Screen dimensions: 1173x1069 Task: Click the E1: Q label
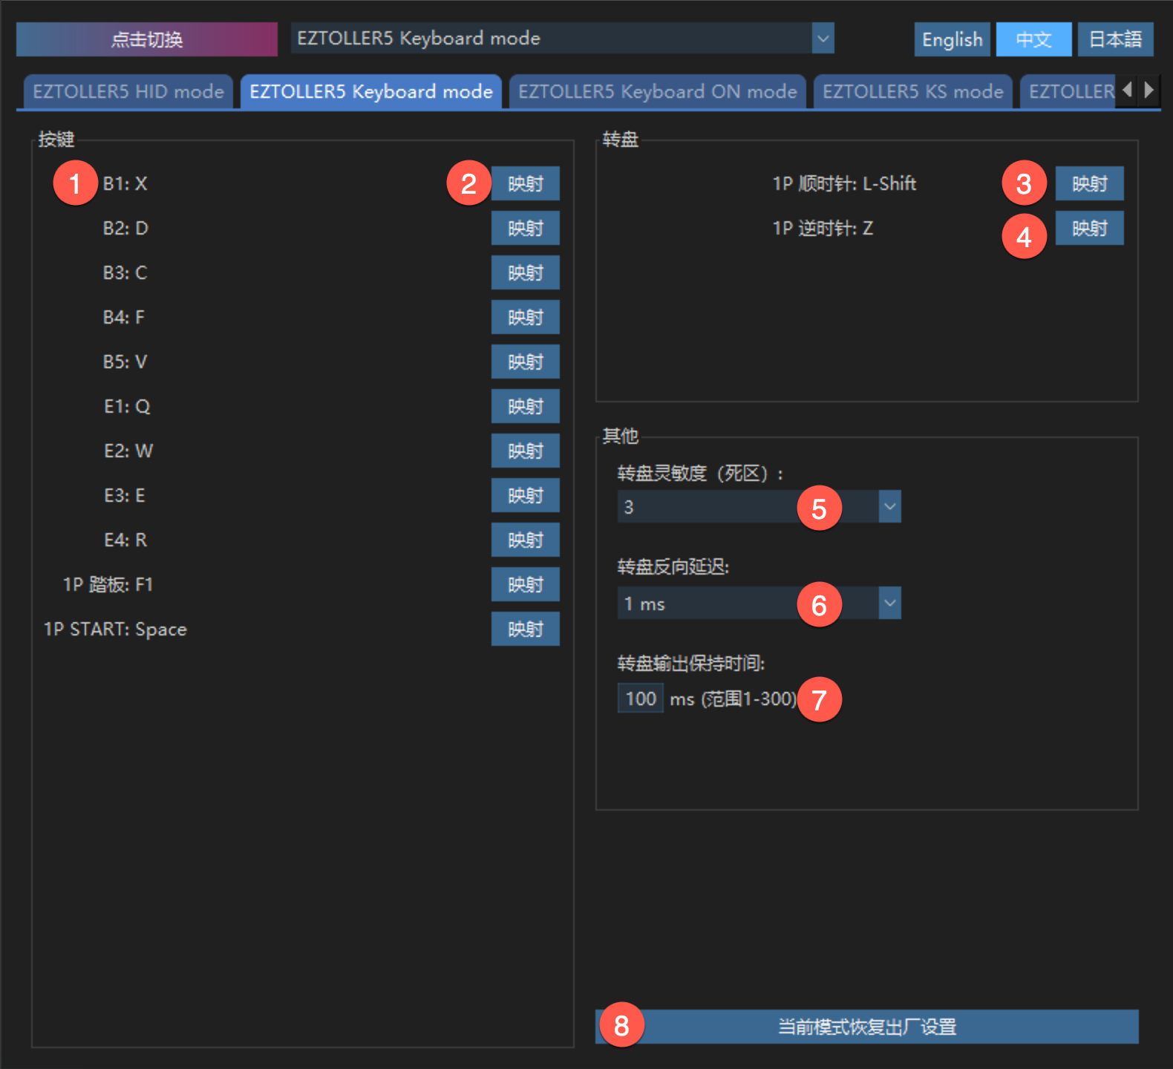[127, 406]
